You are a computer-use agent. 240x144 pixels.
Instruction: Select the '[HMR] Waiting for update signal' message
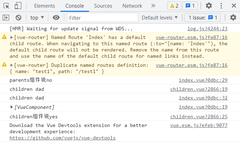point(71,29)
